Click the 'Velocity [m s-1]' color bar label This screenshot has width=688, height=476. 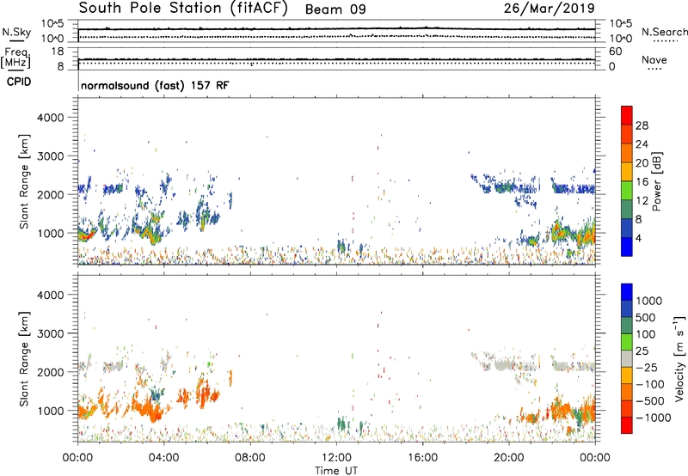click(679, 358)
